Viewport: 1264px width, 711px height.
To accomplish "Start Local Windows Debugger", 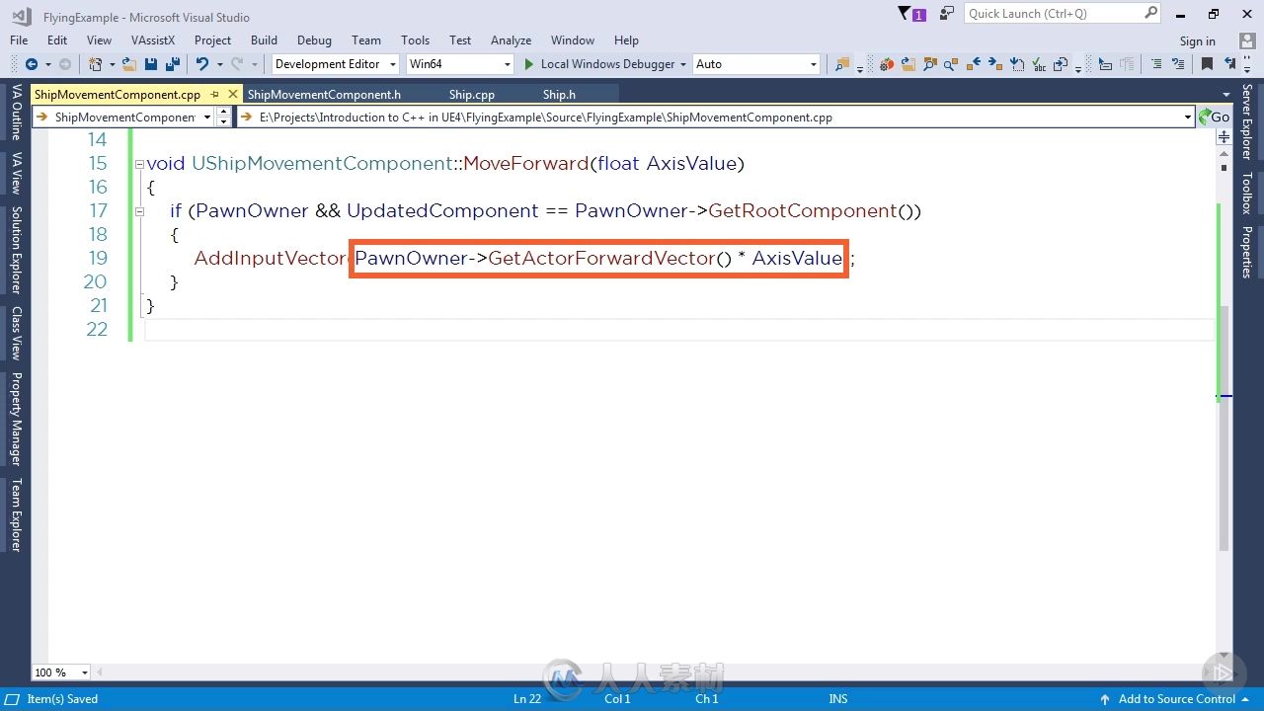I will click(599, 64).
